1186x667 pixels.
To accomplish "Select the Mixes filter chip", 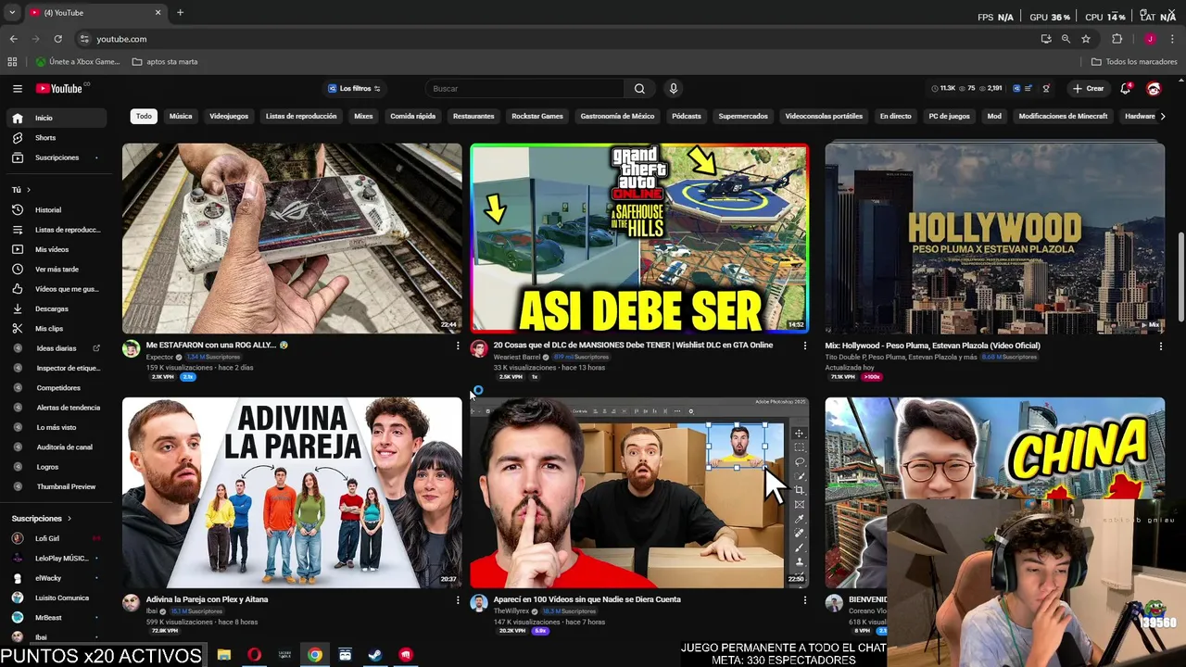I will click(x=363, y=117).
